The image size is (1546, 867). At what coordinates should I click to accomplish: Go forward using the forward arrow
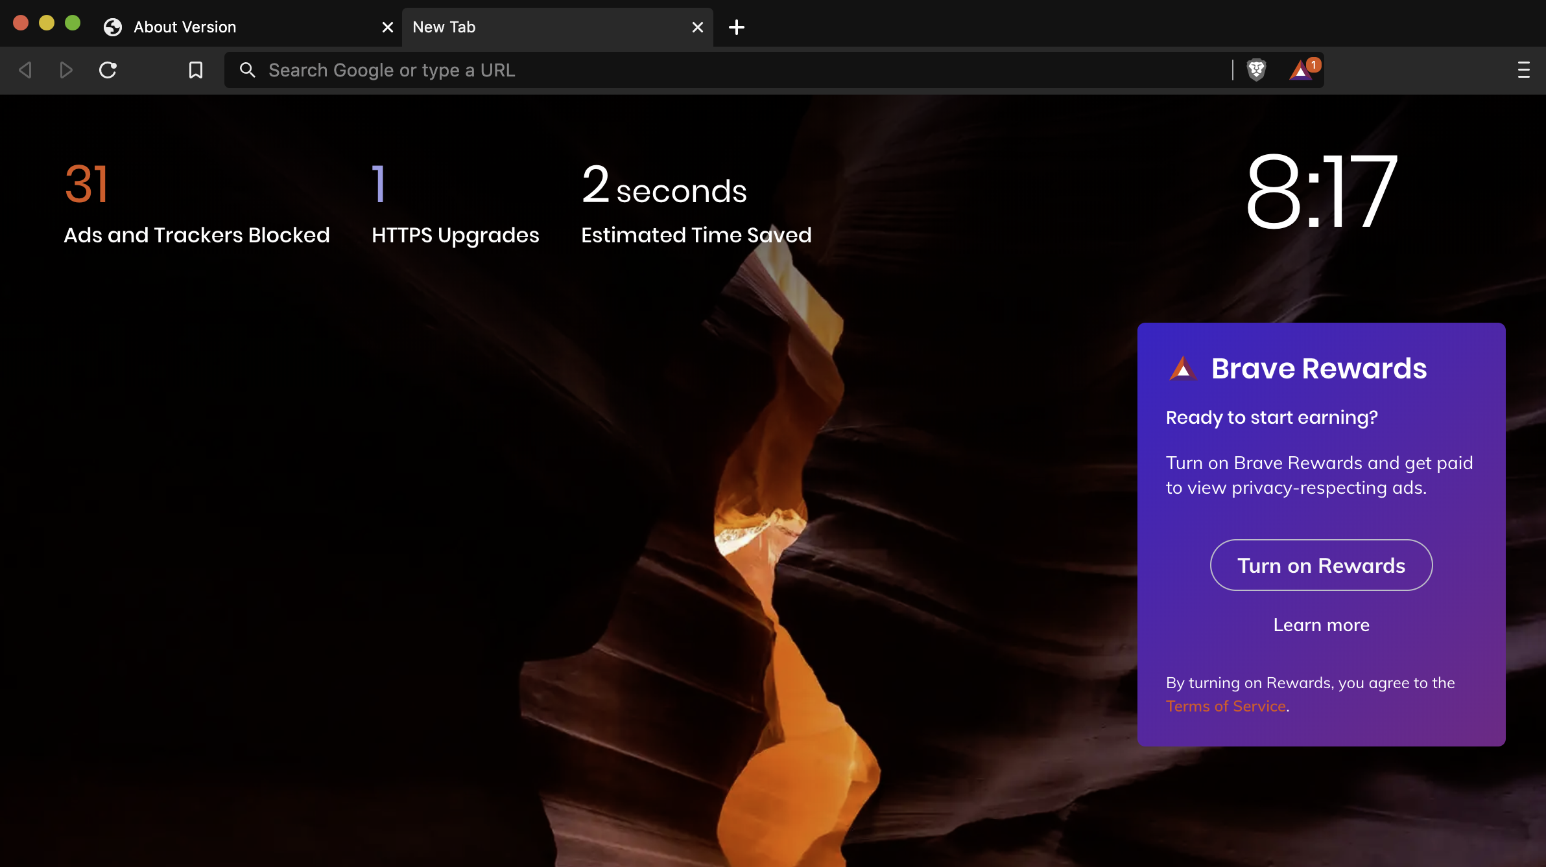tap(65, 70)
